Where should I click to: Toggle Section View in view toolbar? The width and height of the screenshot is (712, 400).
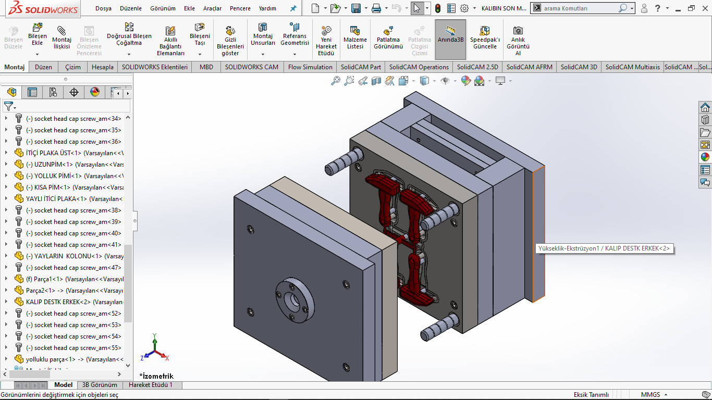[x=376, y=81]
